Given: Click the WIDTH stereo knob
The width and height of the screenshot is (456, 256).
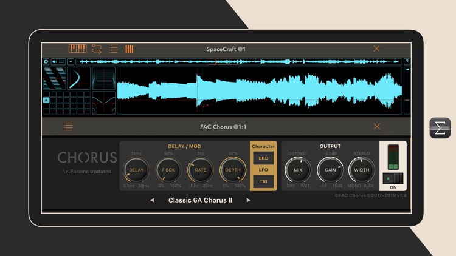Looking at the screenshot, I should point(362,170).
